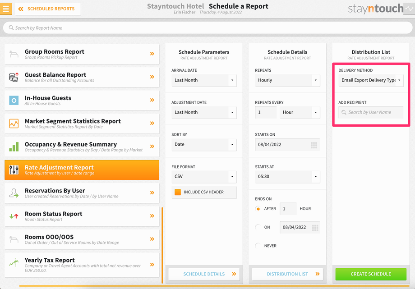415x289 pixels.
Task: Click the Ends On date field
Action: [300, 227]
